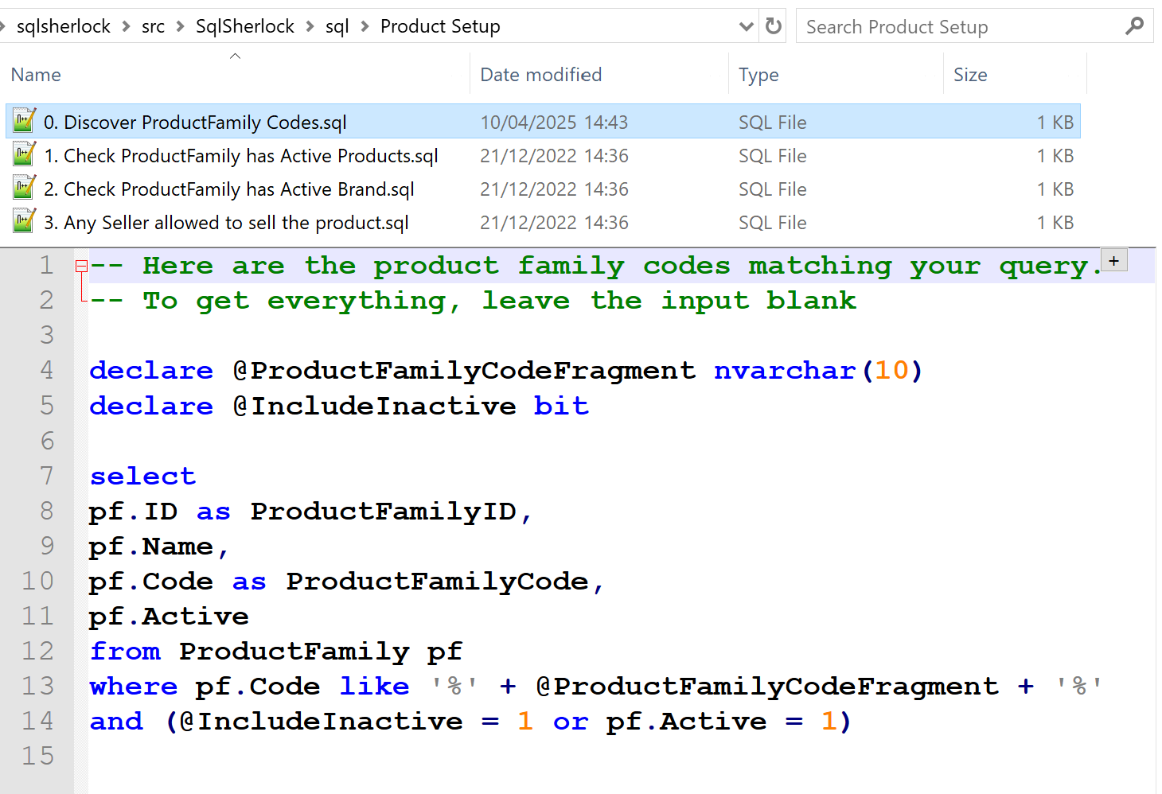Screen dimensions: 1162x794
Task: Collapse the comment region at line 1
Action: pyautogui.click(x=82, y=264)
